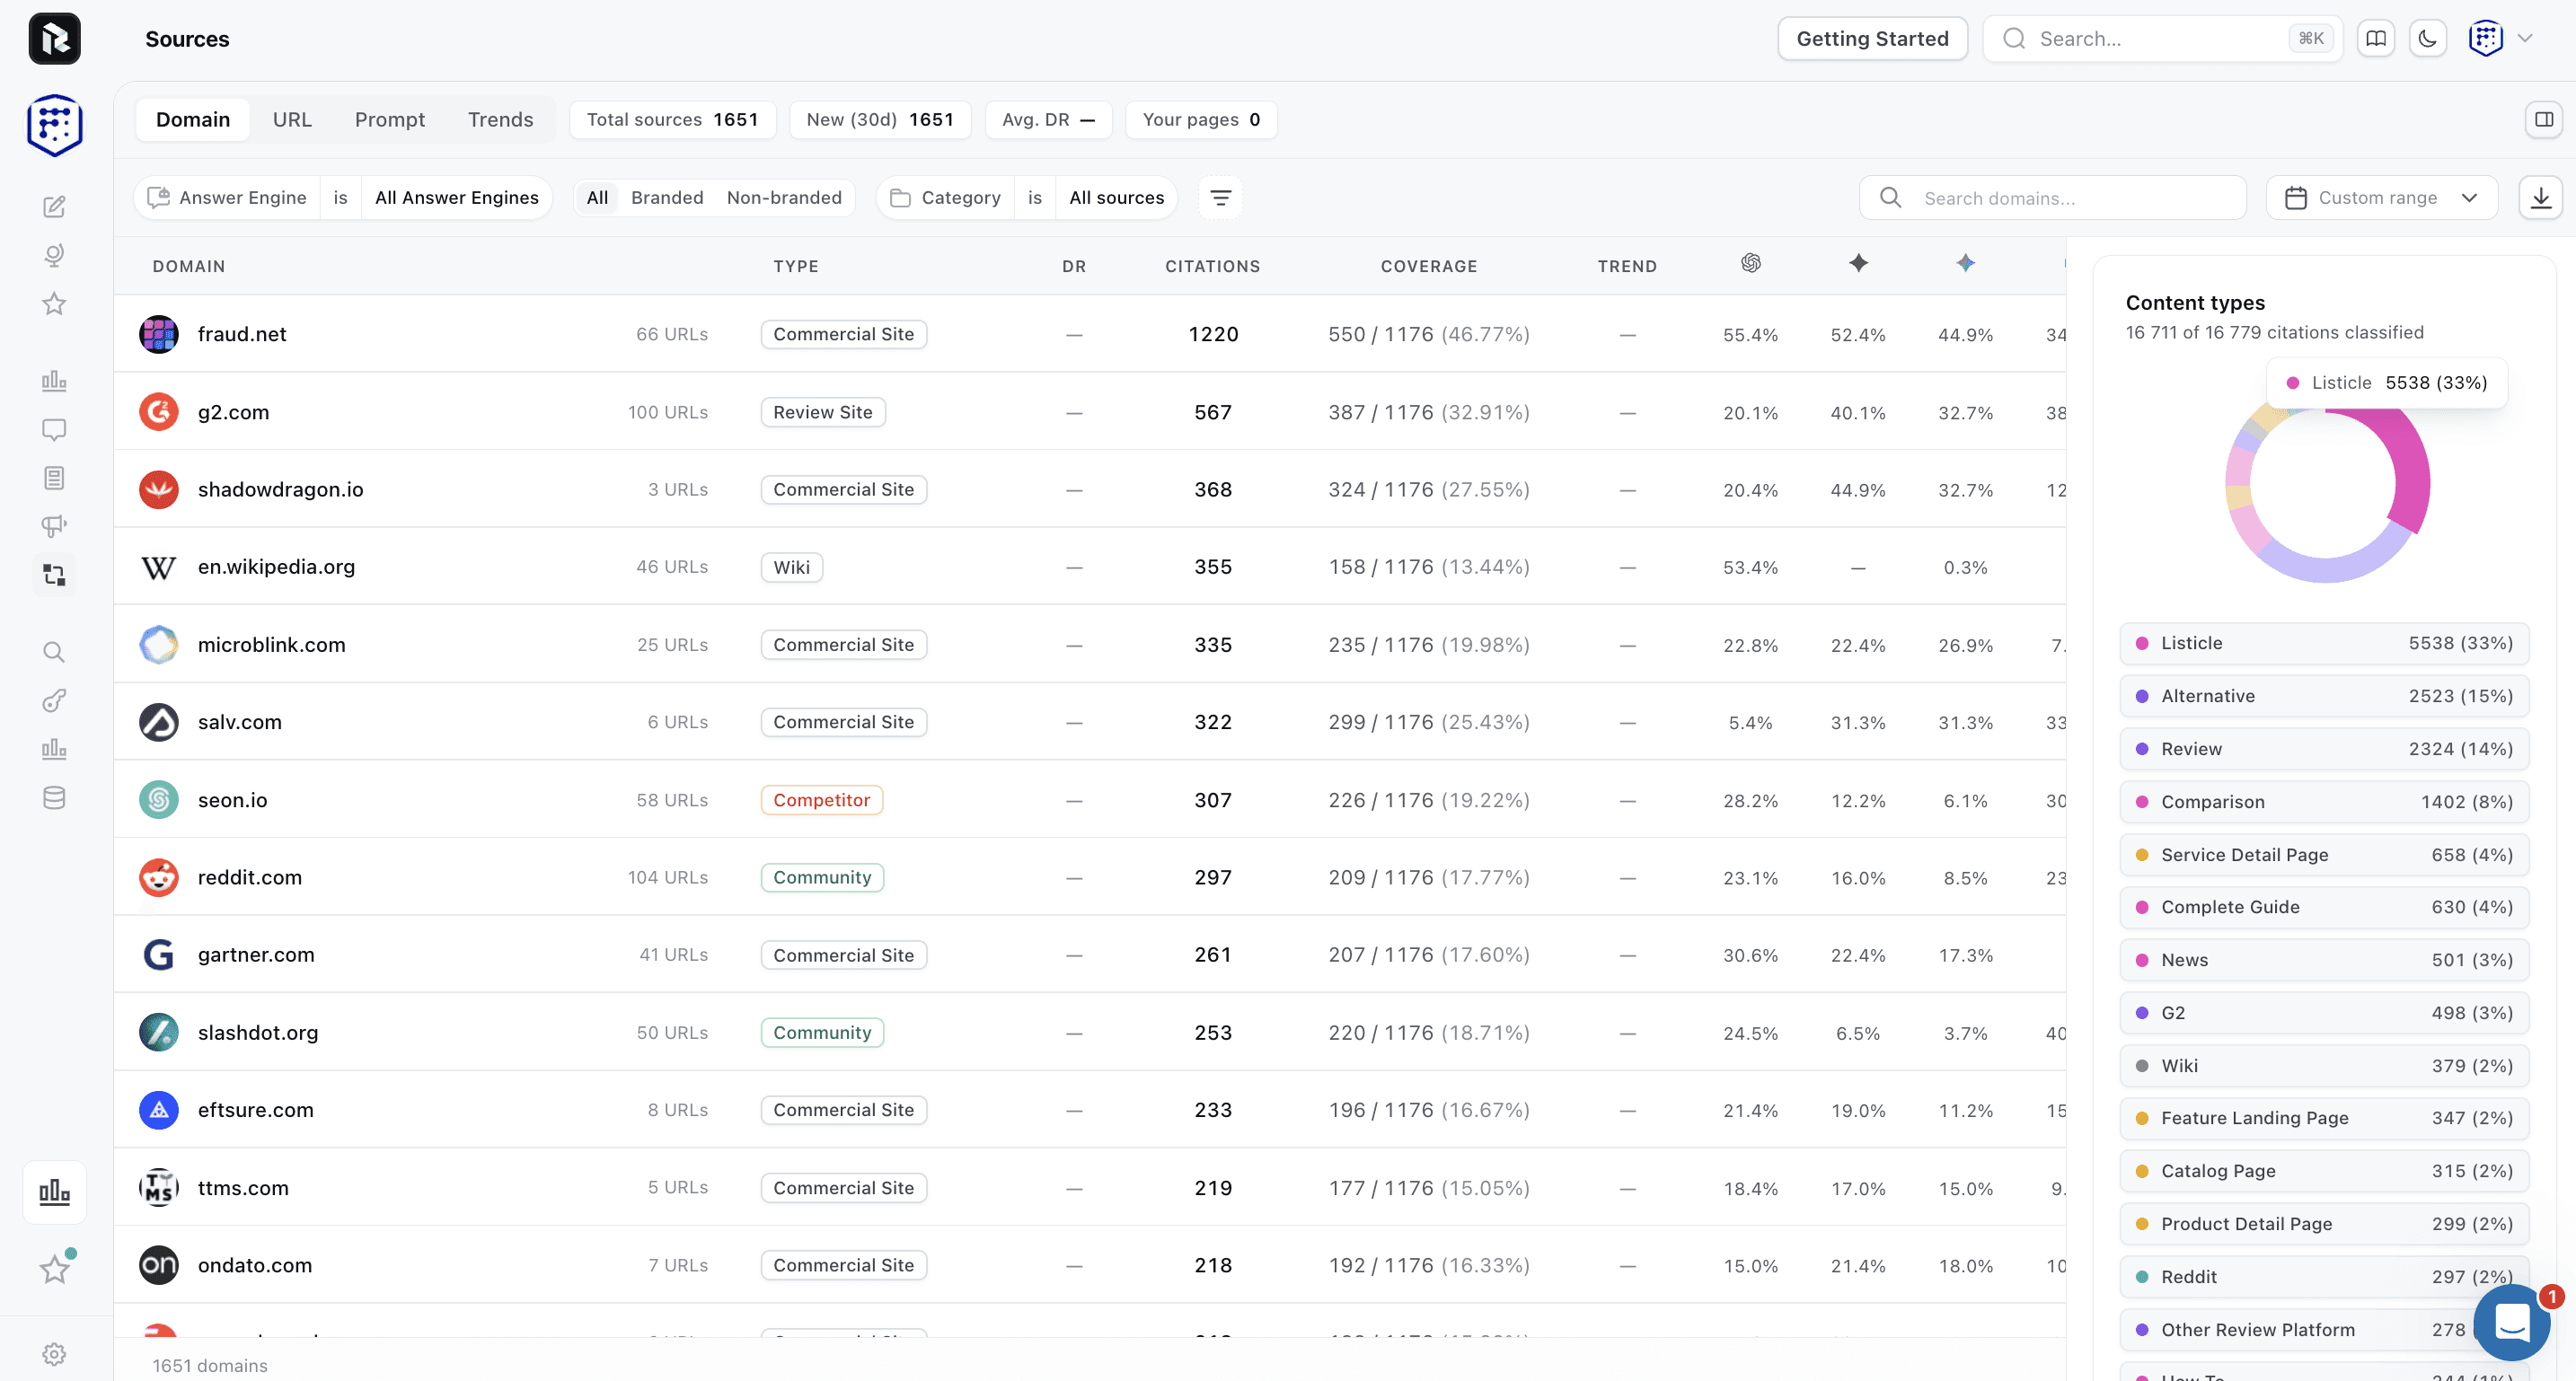Switch to the Trends tab
This screenshot has width=2576, height=1381.
500,120
